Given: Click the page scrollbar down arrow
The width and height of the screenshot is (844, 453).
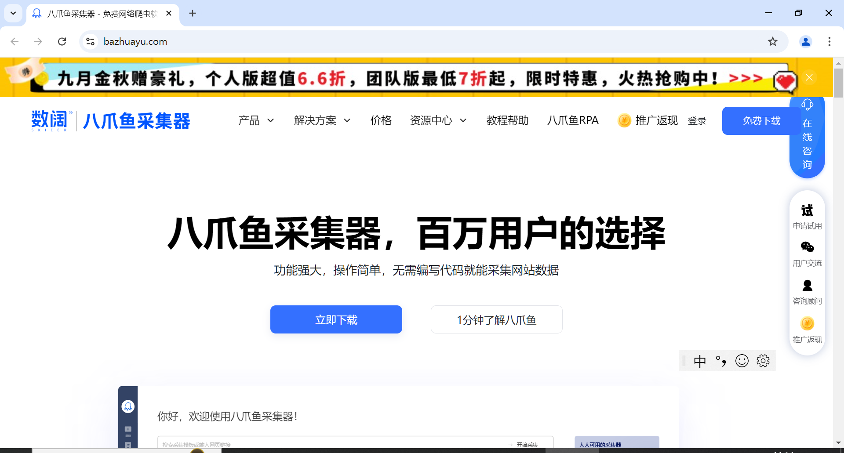Looking at the screenshot, I should point(838,443).
